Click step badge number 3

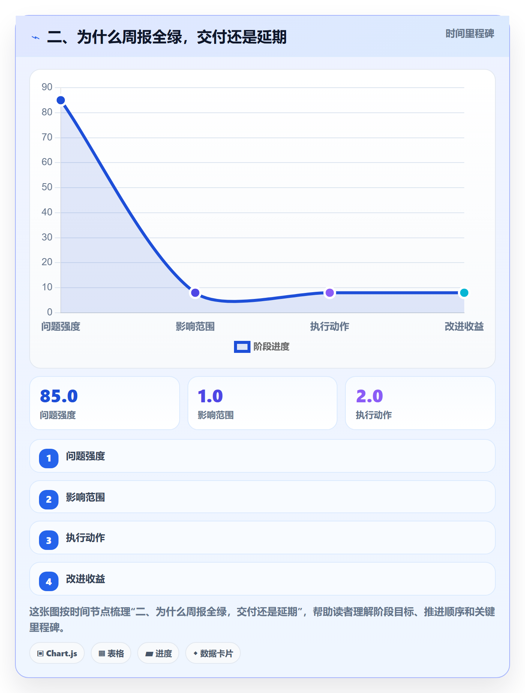(x=49, y=541)
